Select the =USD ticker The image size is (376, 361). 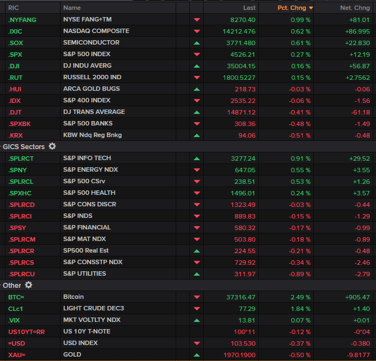tap(17, 343)
